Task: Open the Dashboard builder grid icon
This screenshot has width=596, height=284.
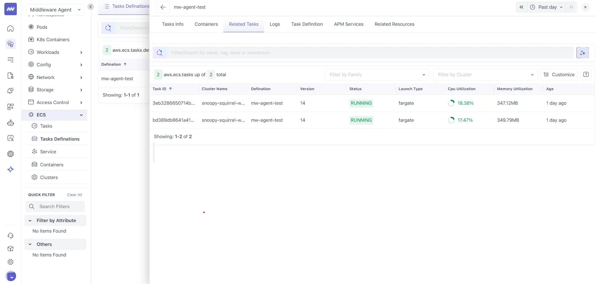Action: pos(10,107)
